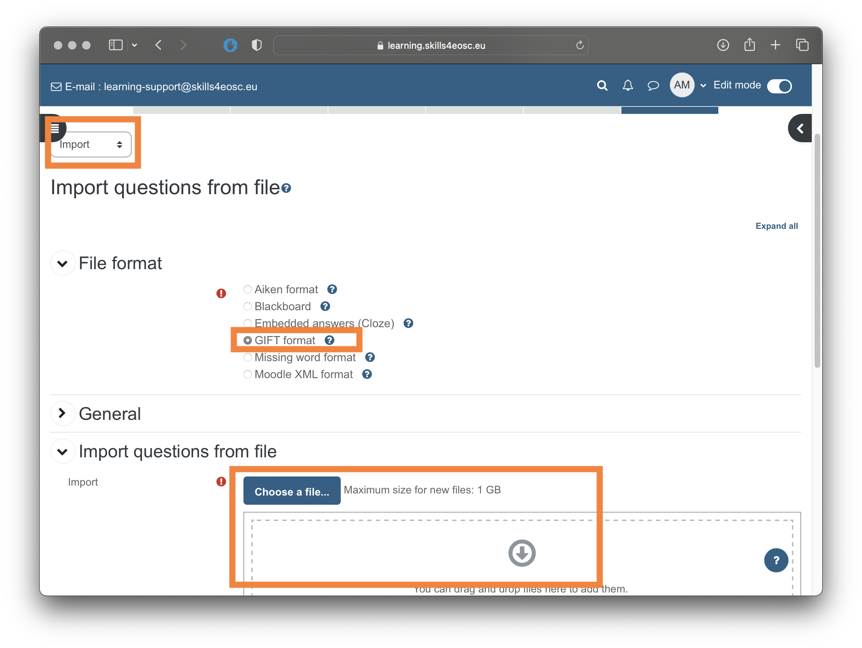Click the Choose a file... button
This screenshot has width=862, height=648.
[292, 491]
